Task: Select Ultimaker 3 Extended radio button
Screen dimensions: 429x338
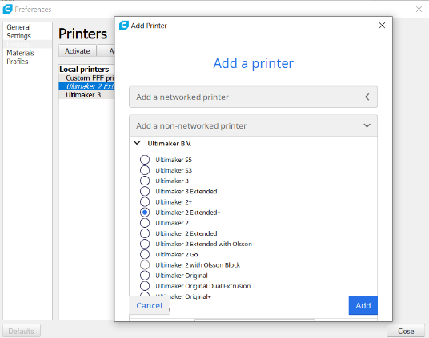Action: point(145,191)
